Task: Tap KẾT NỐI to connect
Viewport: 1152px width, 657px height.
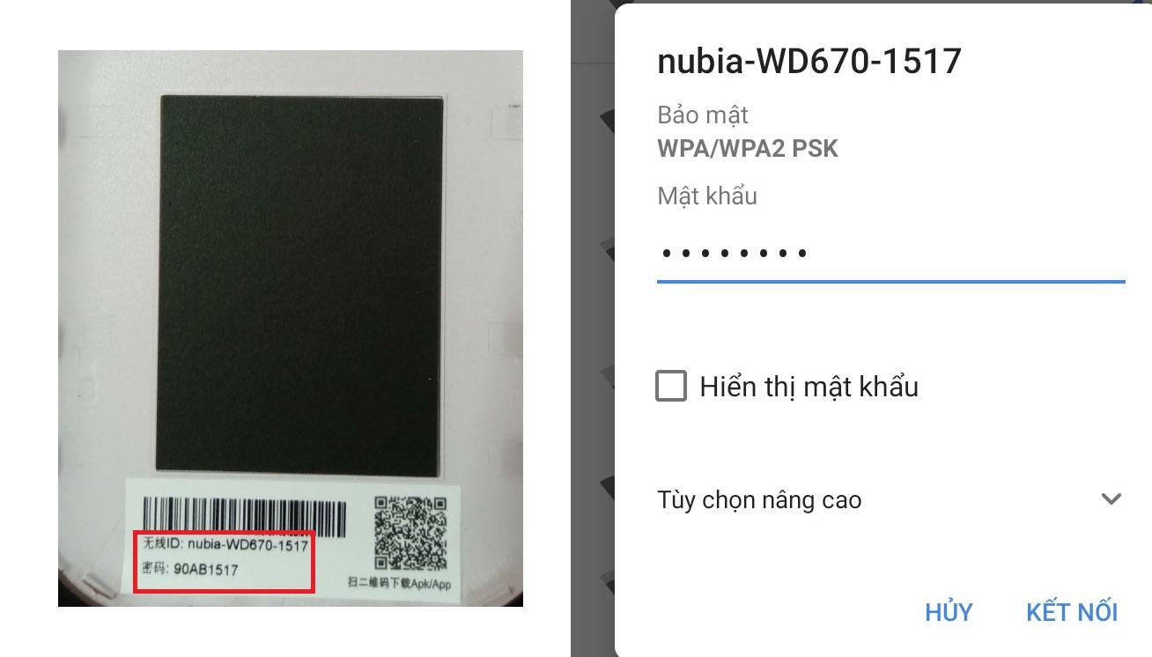Action: (x=1072, y=612)
